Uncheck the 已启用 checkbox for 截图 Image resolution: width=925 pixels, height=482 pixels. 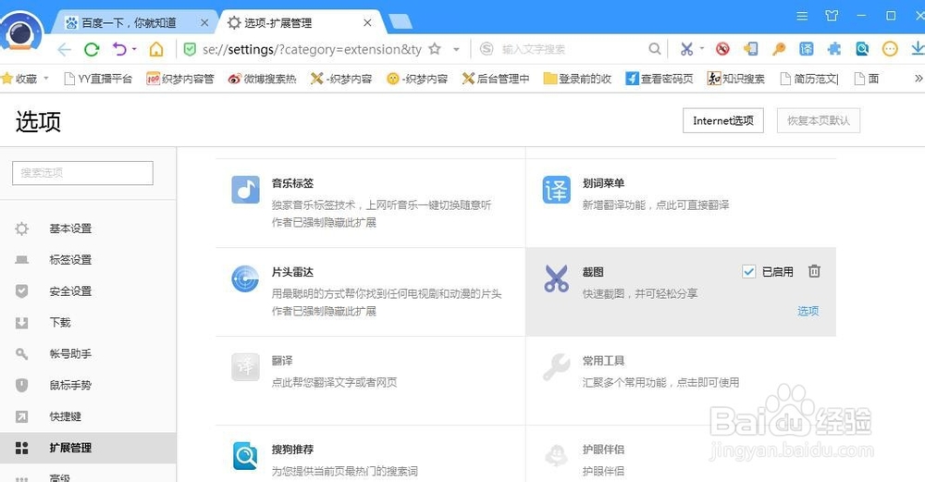point(748,271)
